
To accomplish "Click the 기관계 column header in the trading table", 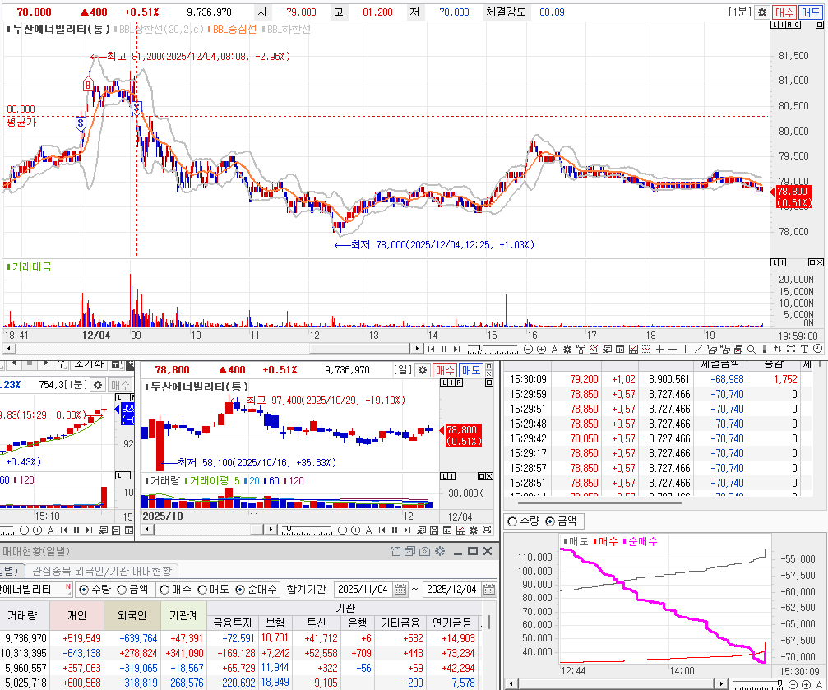I will pyautogui.click(x=183, y=615).
